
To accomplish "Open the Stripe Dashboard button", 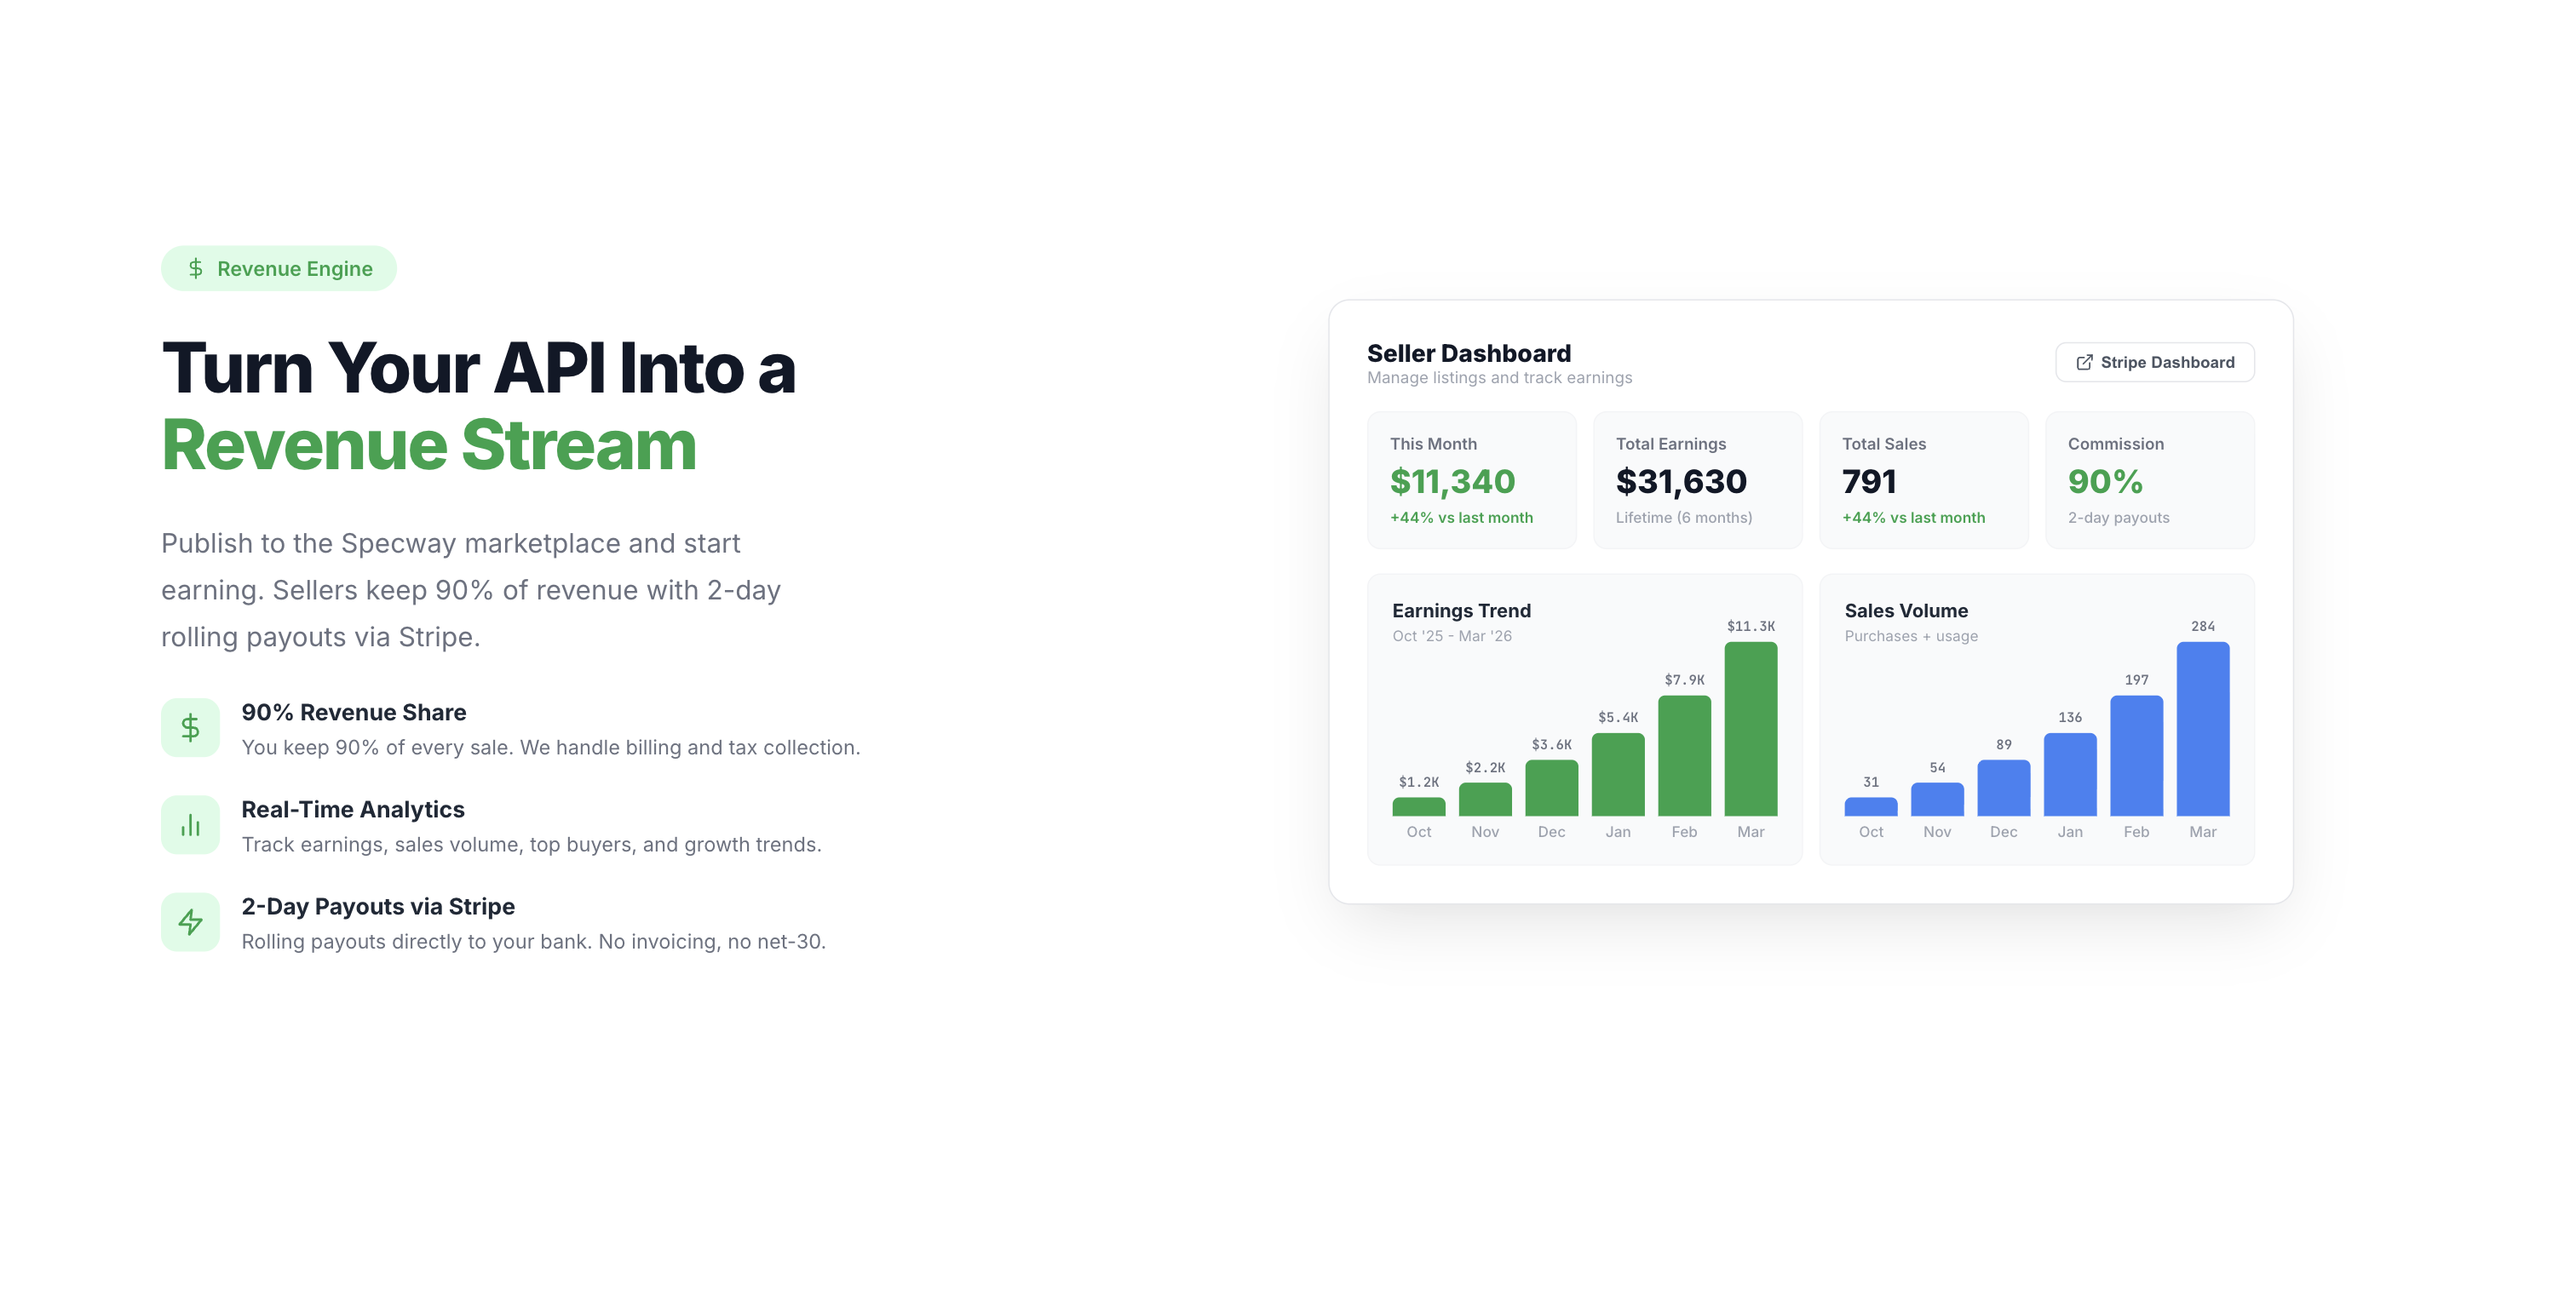I will pyautogui.click(x=2154, y=363).
